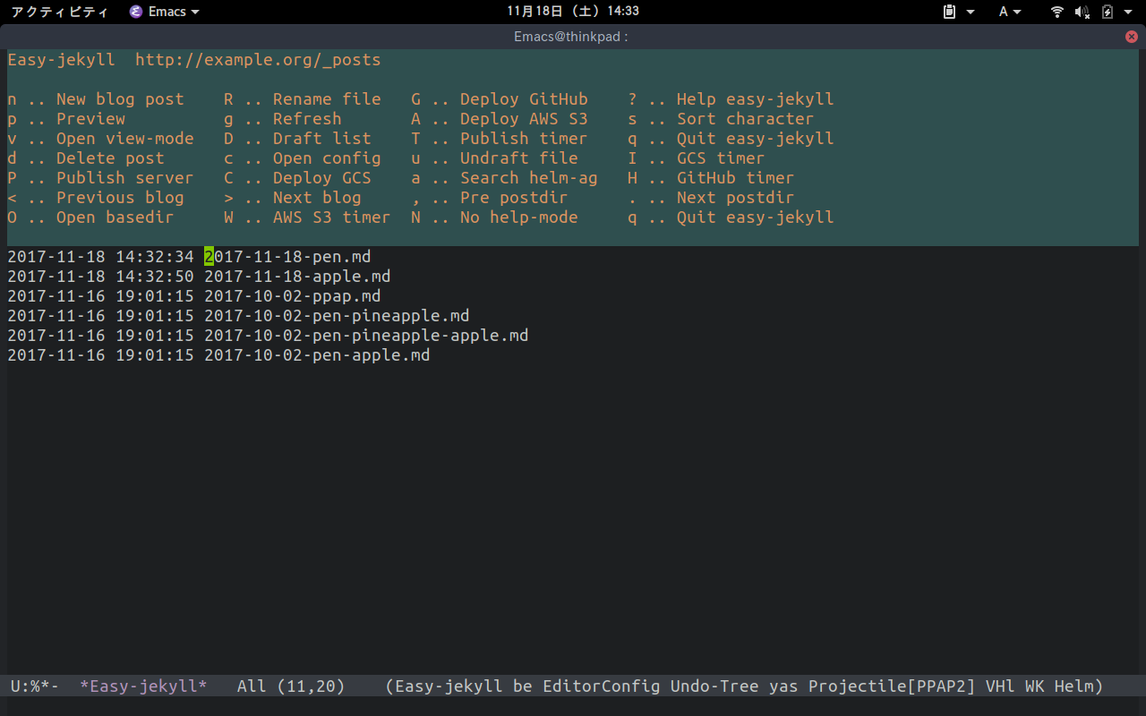This screenshot has width=1146, height=716.
Task: Select the 'Undraft file' entry
Action: [519, 158]
